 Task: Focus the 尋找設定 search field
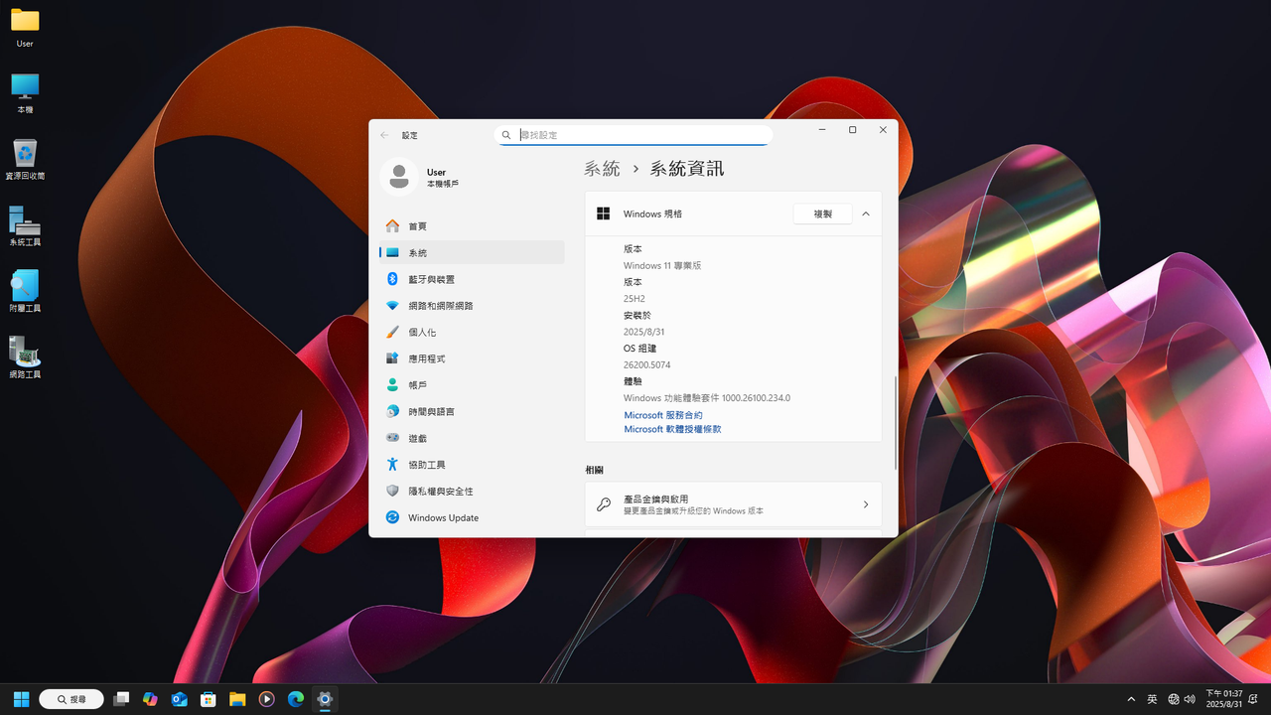pos(634,135)
